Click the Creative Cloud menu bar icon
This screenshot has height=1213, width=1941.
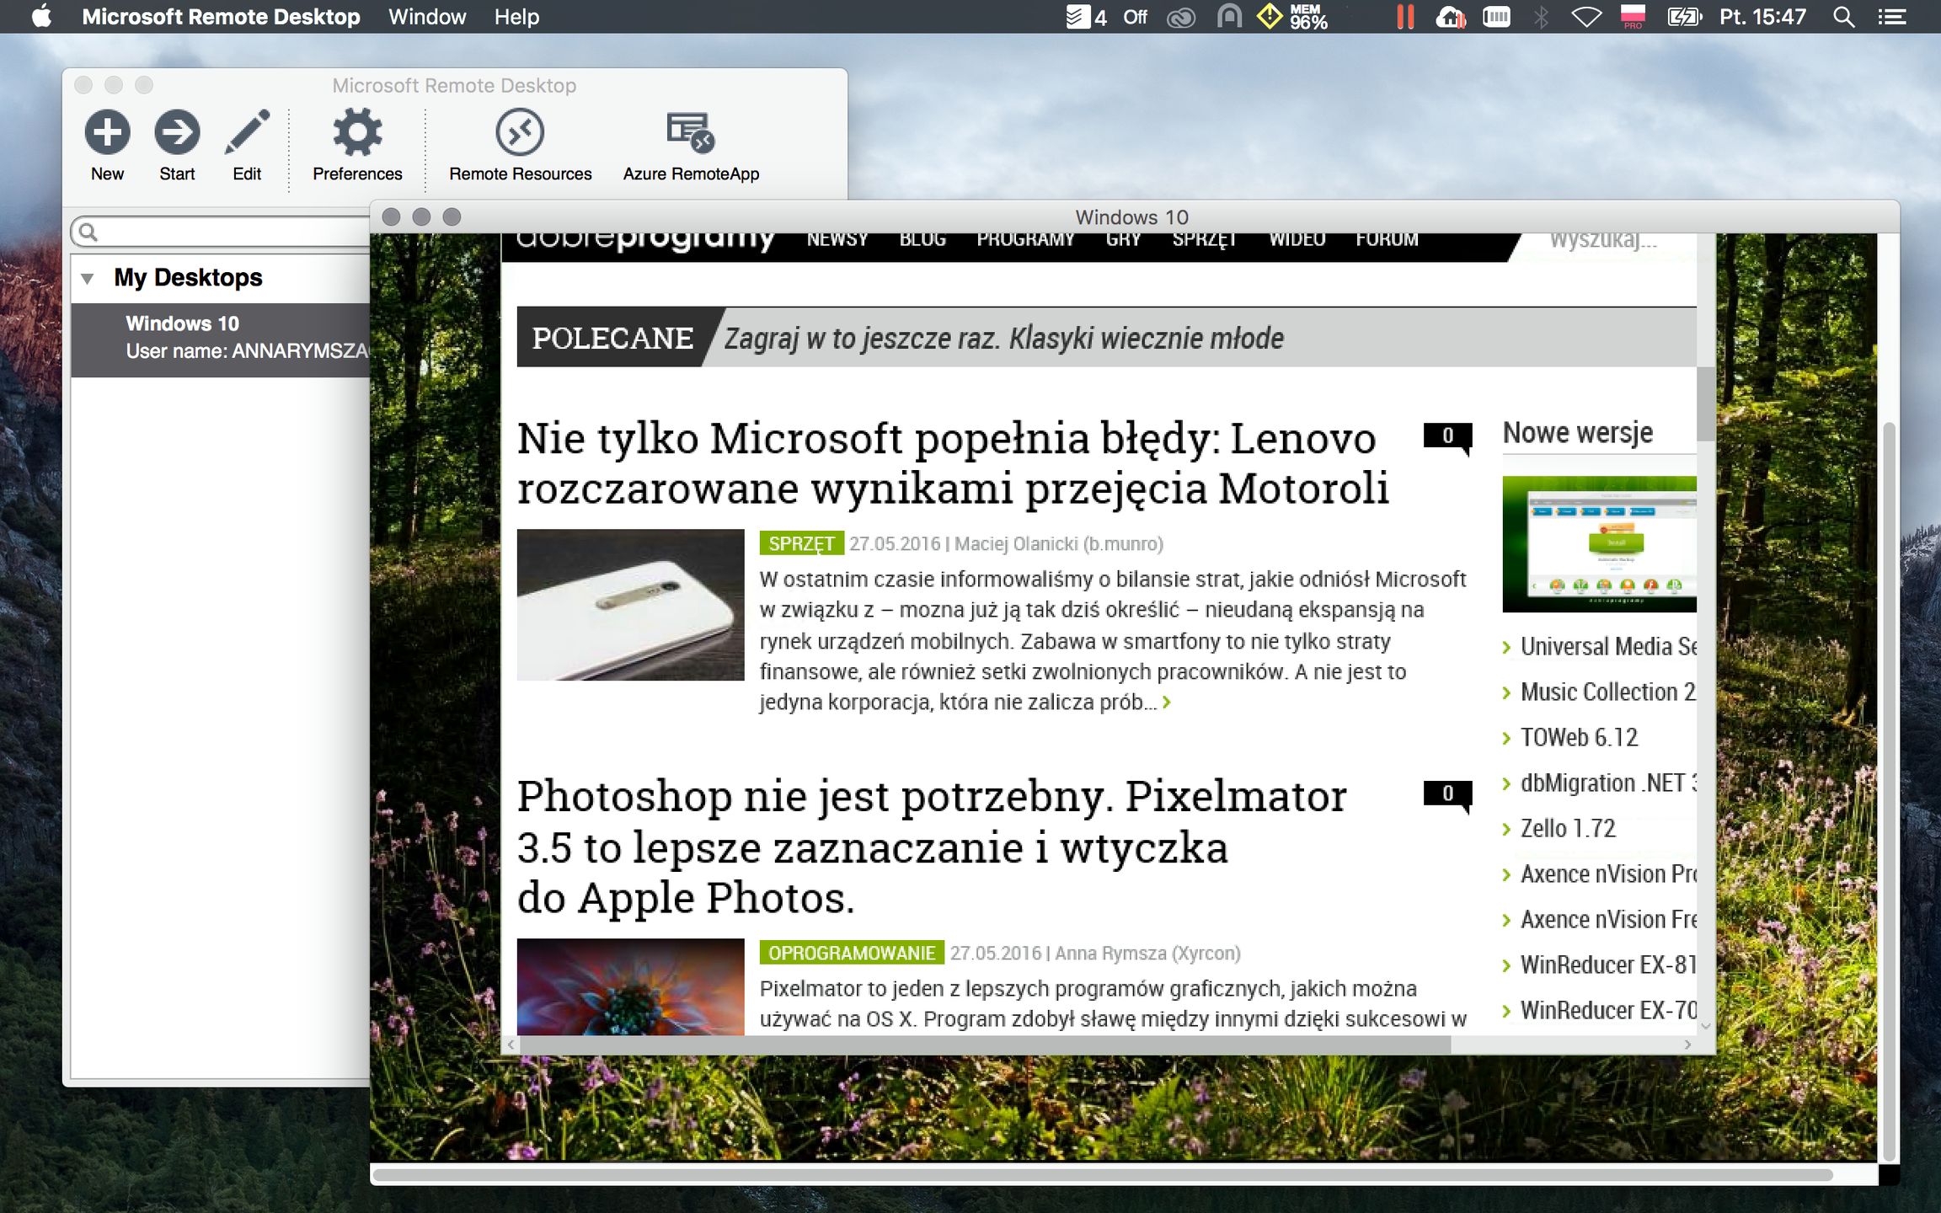[1180, 17]
